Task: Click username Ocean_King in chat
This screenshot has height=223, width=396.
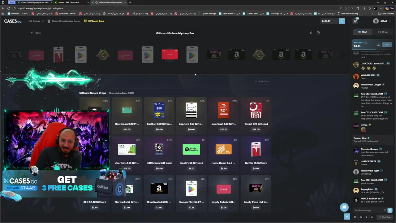Action: 360,138
